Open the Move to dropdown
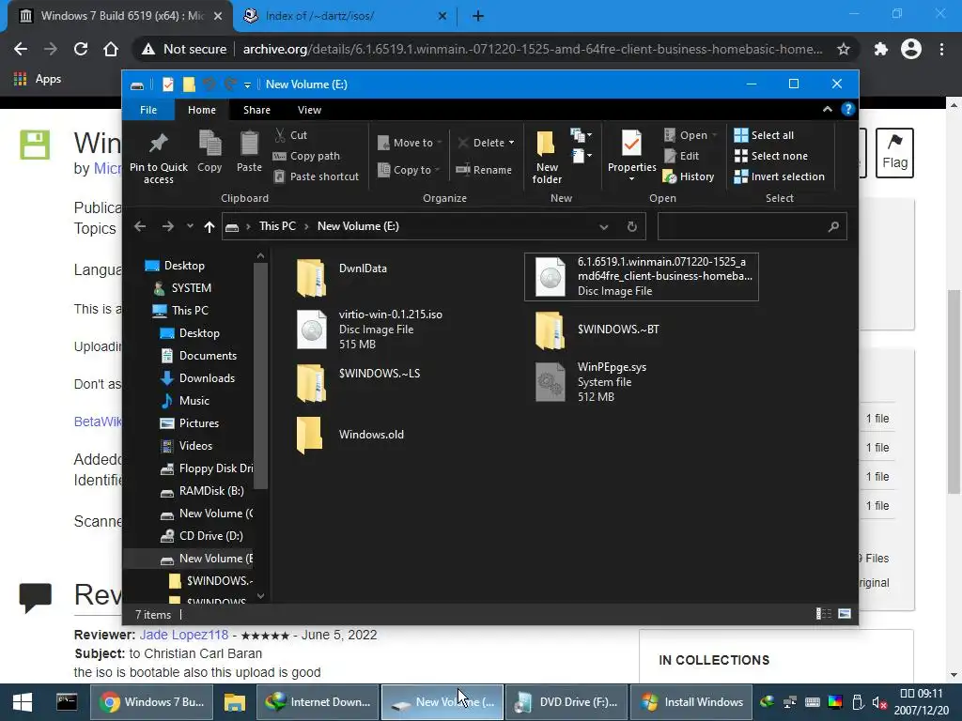This screenshot has height=721, width=962. tap(410, 143)
